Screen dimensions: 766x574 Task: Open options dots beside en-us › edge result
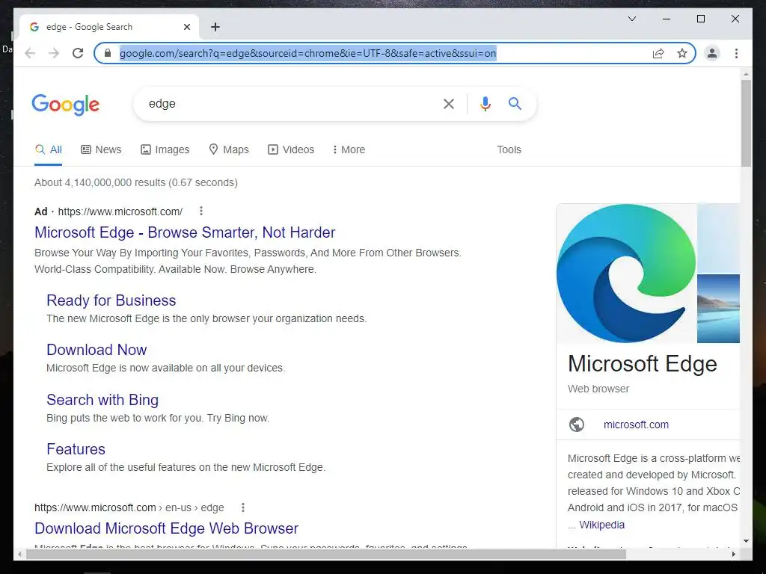click(243, 507)
